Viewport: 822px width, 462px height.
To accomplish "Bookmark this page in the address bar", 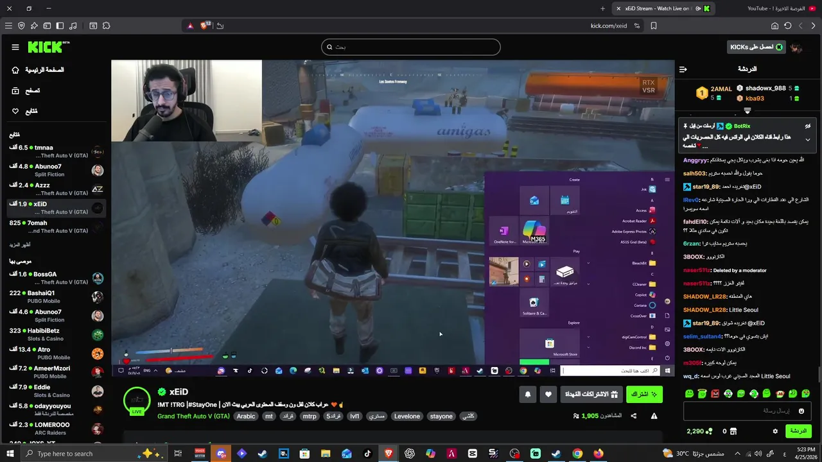I will point(654,26).
